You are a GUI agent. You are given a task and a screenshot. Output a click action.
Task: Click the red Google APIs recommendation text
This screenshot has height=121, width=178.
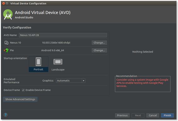coord(142,83)
